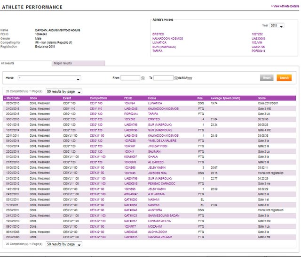Open LUNATICA in Athlete's Horses list
The width and height of the screenshot is (301, 257).
[159, 43]
